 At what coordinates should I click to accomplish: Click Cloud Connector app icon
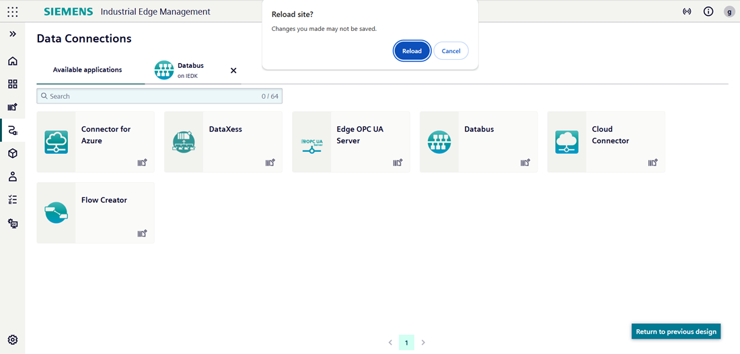click(x=567, y=142)
